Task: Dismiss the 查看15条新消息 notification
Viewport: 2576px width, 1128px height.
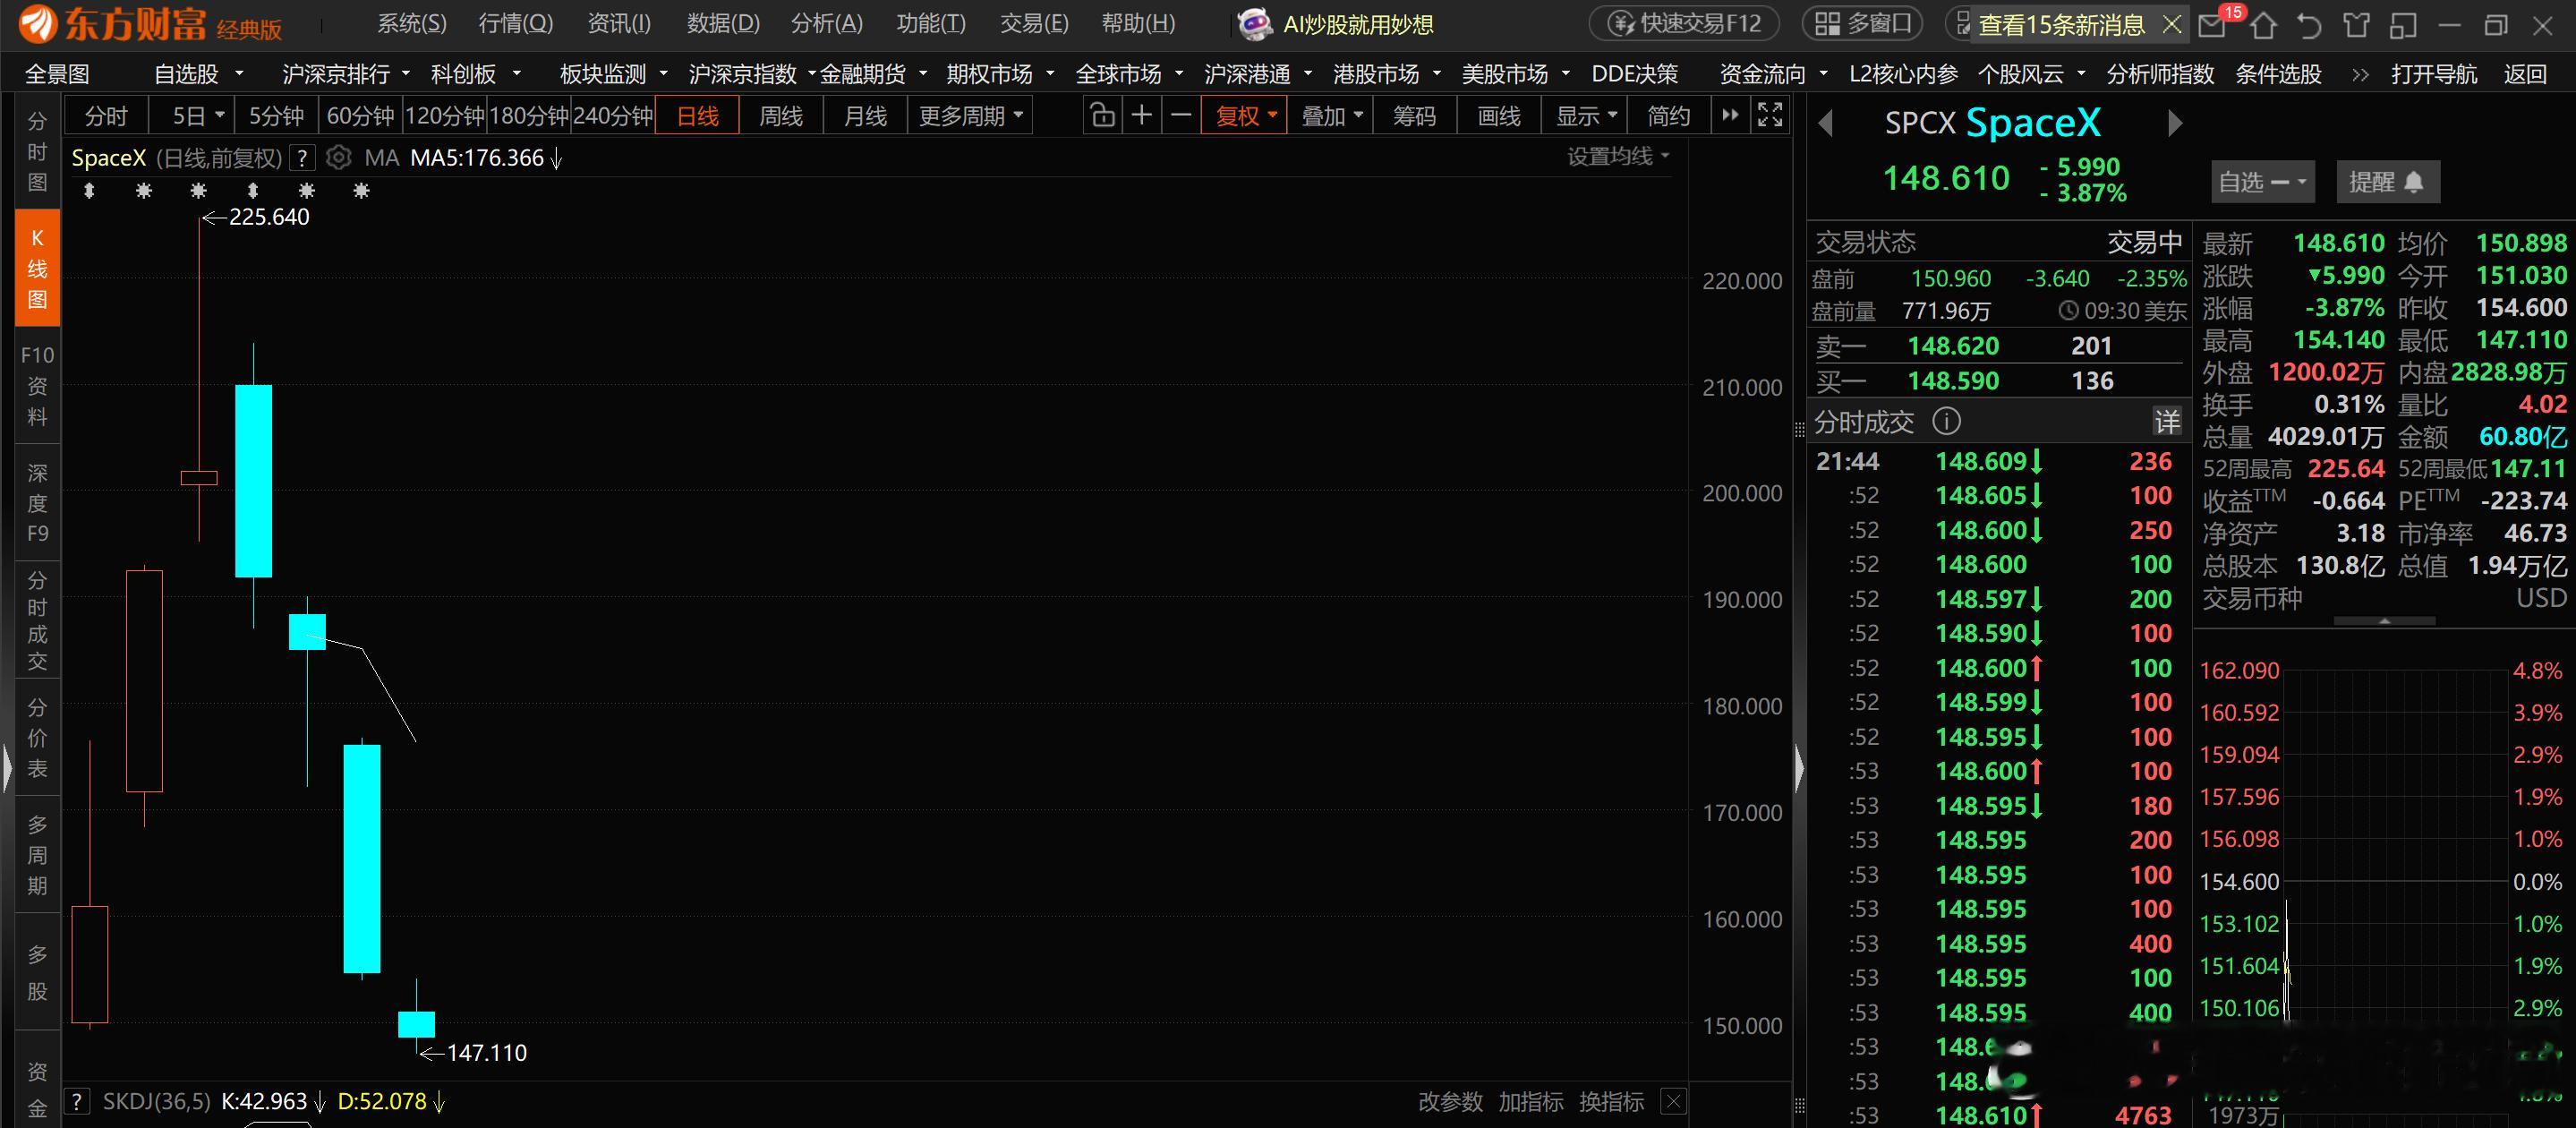Action: [x=2172, y=24]
